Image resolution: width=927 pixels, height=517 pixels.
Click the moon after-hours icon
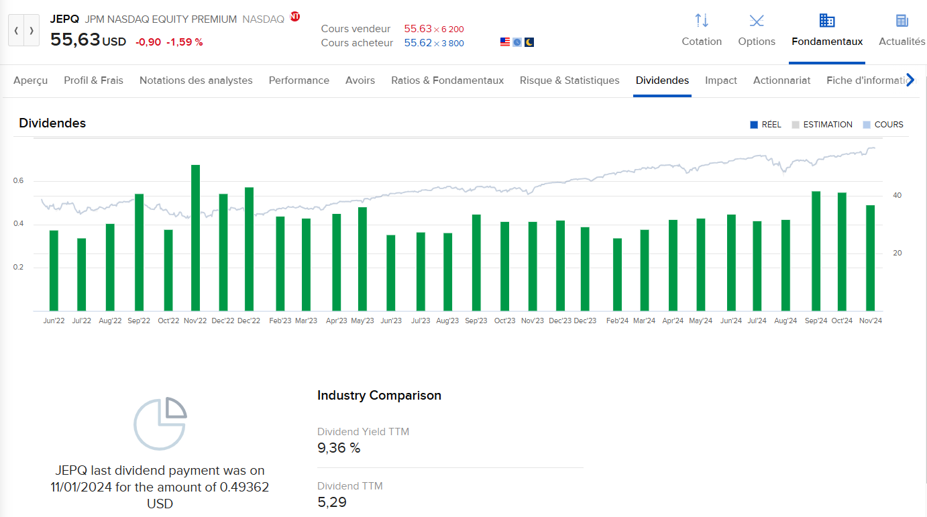[529, 42]
